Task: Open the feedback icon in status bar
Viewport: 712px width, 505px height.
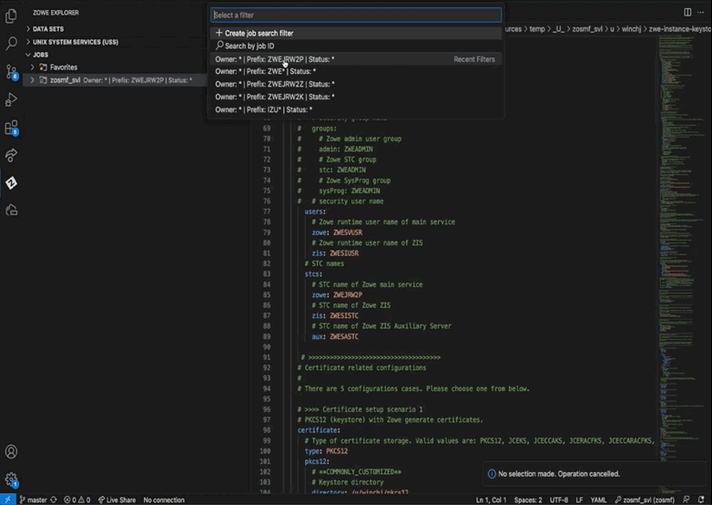Action: (x=687, y=500)
